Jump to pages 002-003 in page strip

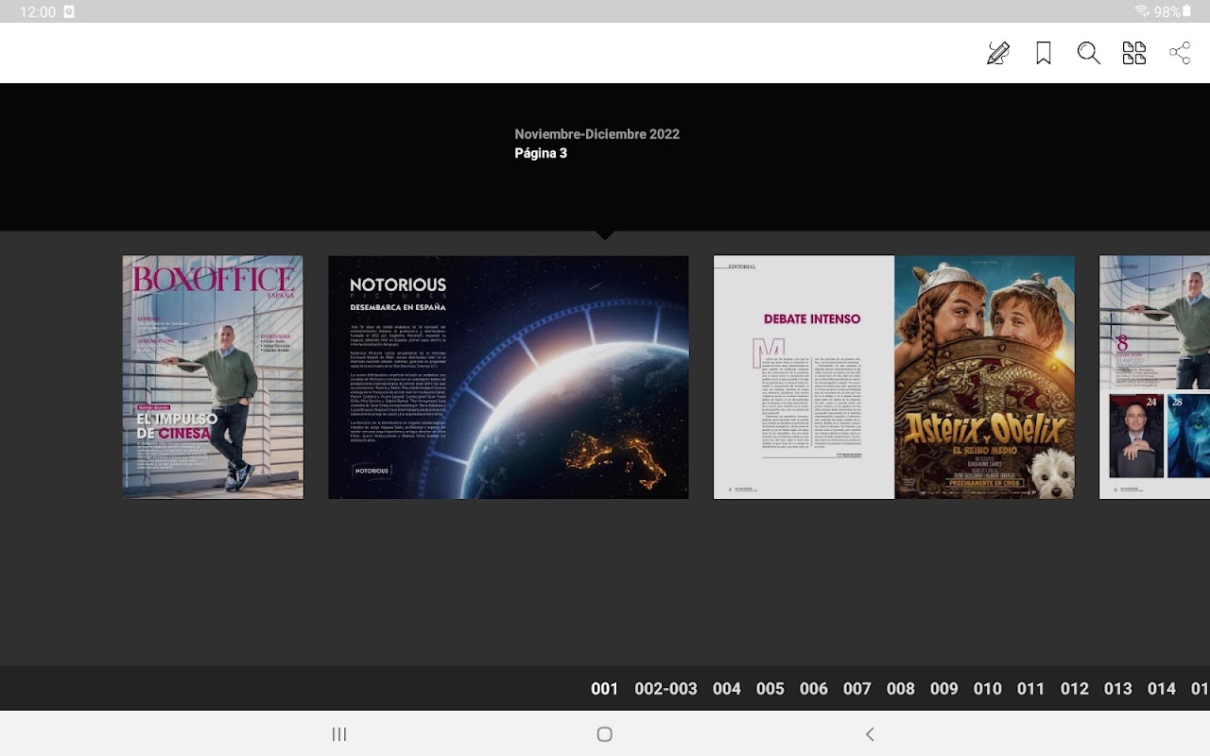point(665,689)
